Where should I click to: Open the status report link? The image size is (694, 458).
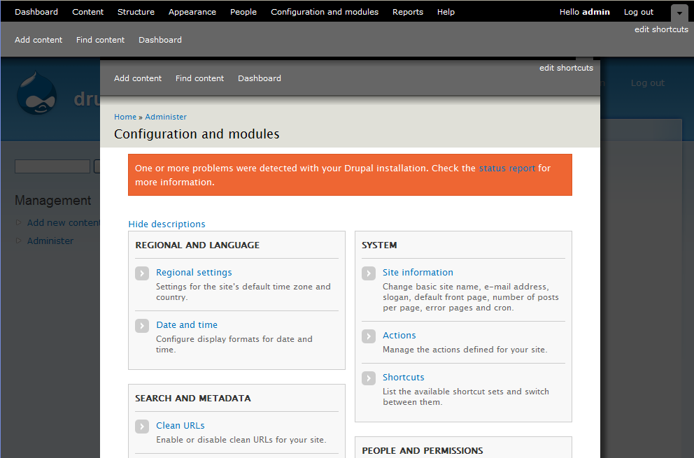[507, 169]
